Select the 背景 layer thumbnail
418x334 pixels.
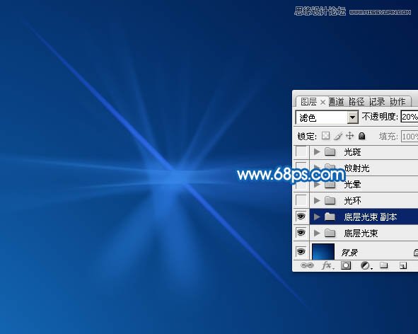point(323,252)
